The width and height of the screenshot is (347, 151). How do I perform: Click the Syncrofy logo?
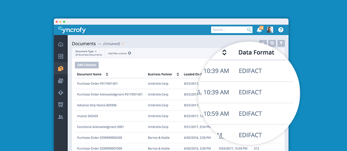coord(72,30)
